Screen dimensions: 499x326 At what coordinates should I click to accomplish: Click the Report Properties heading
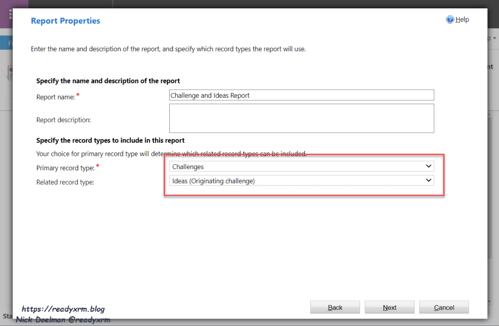coord(65,21)
